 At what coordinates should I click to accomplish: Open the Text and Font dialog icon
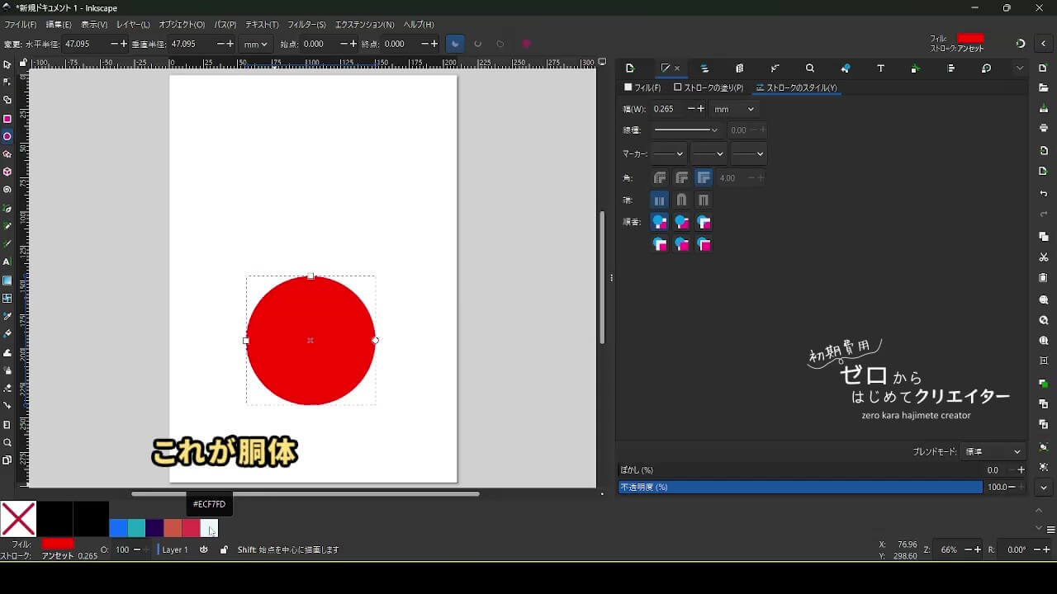[x=880, y=68]
